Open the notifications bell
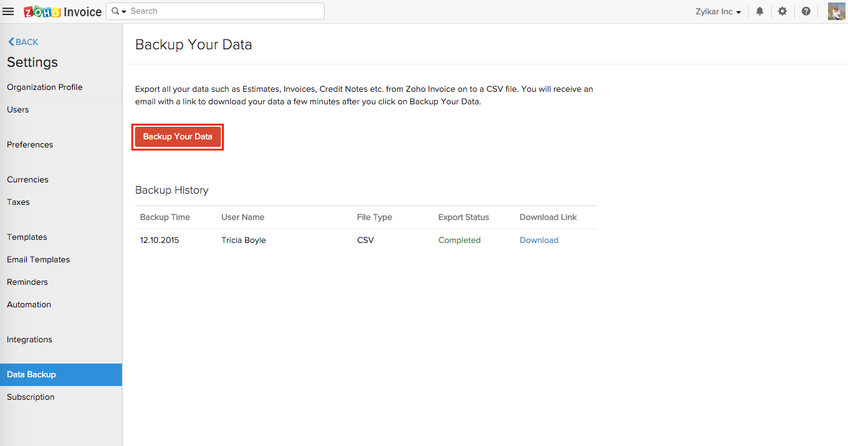848x446 pixels. click(x=759, y=11)
